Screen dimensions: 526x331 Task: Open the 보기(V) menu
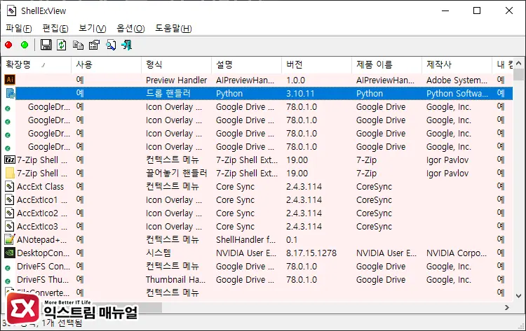click(92, 28)
